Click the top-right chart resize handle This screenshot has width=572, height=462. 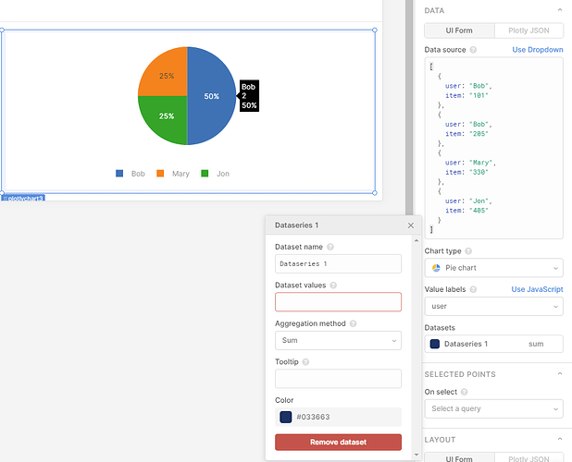coord(375,30)
